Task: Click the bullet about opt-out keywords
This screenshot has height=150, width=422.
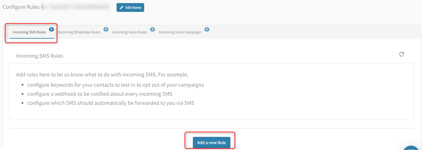Action: pyautogui.click(x=116, y=85)
